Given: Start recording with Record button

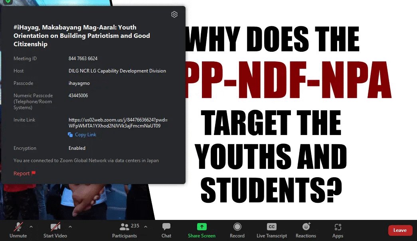Looking at the screenshot, I should [x=237, y=230].
